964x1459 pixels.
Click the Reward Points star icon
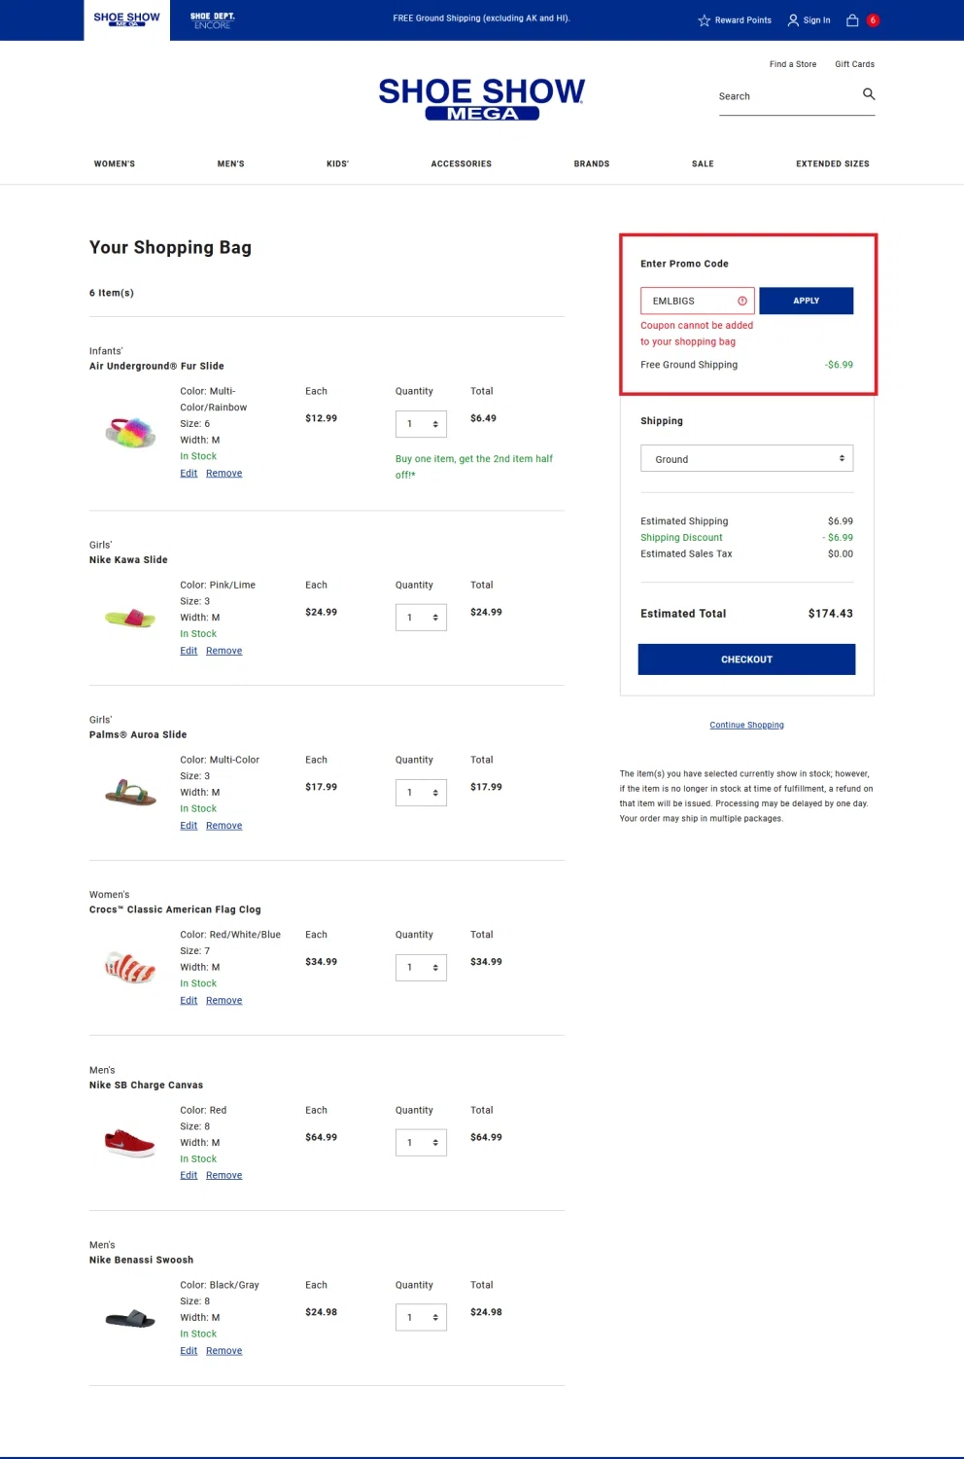704,20
